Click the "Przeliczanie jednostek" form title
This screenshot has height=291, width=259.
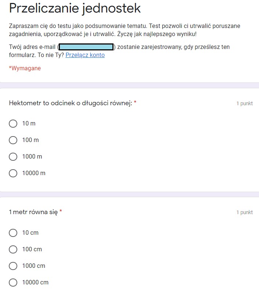click(x=75, y=8)
